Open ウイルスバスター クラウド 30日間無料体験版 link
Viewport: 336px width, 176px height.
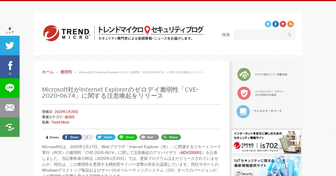[x=269, y=93]
